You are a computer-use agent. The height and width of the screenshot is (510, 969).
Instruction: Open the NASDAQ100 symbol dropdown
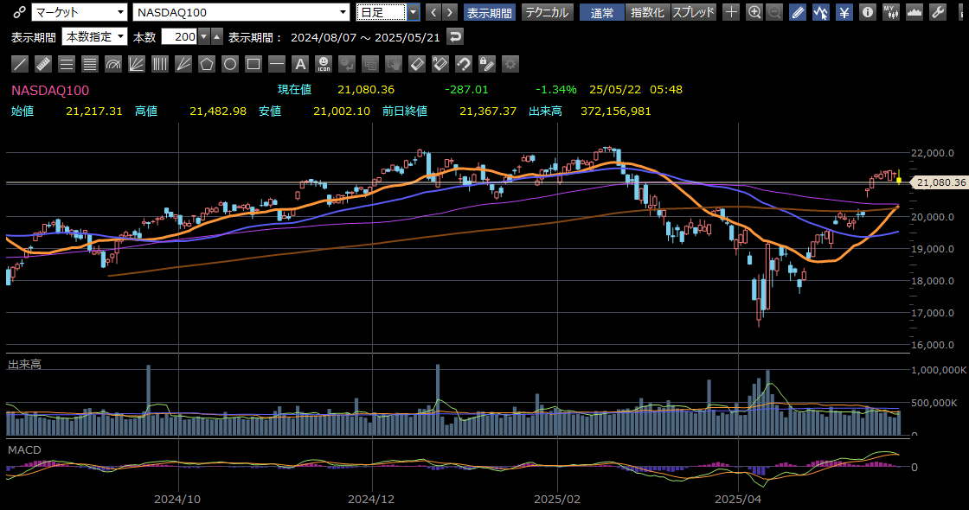pyautogui.click(x=241, y=12)
